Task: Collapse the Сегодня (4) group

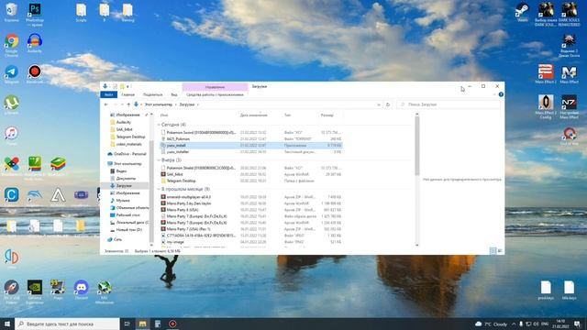Action: tap(159, 125)
